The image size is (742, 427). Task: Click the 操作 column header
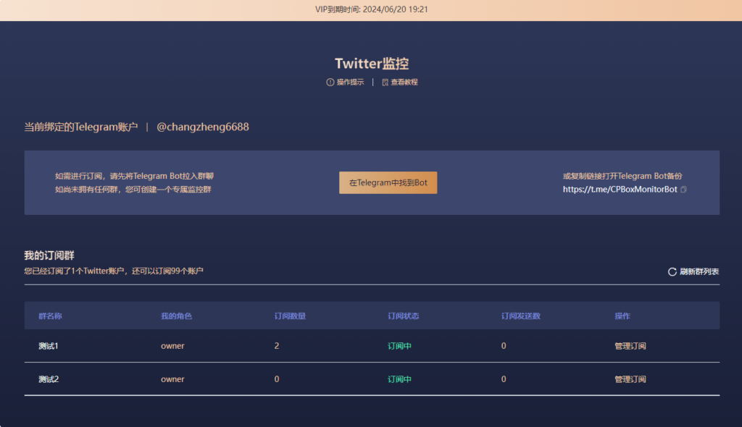(x=622, y=316)
